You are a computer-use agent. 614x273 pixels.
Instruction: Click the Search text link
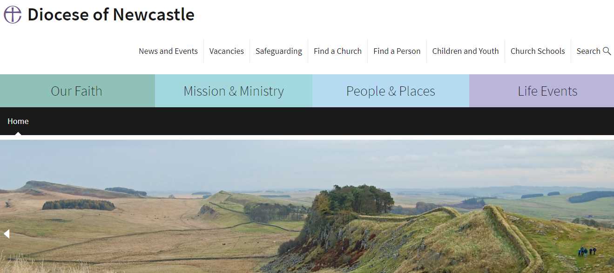pyautogui.click(x=588, y=51)
